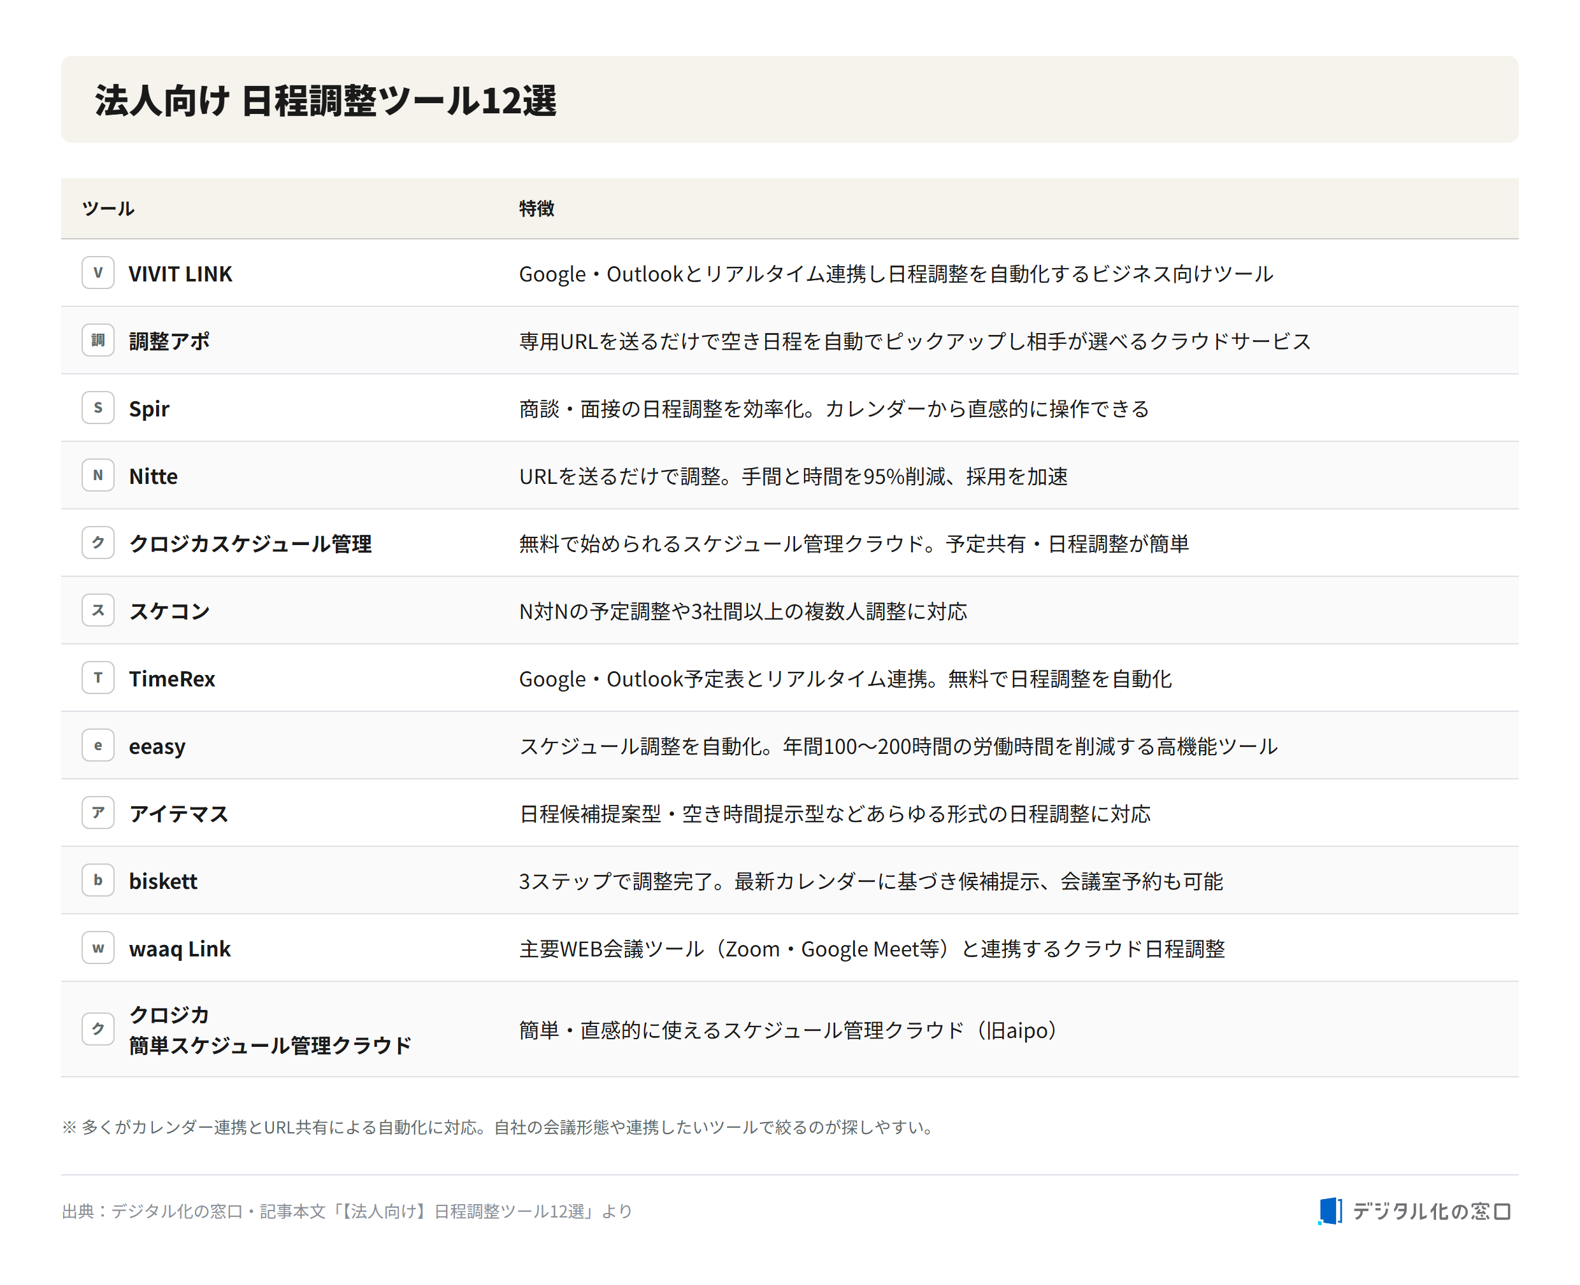Select the VIVIT LINK tool name
1580x1285 pixels.
(180, 274)
